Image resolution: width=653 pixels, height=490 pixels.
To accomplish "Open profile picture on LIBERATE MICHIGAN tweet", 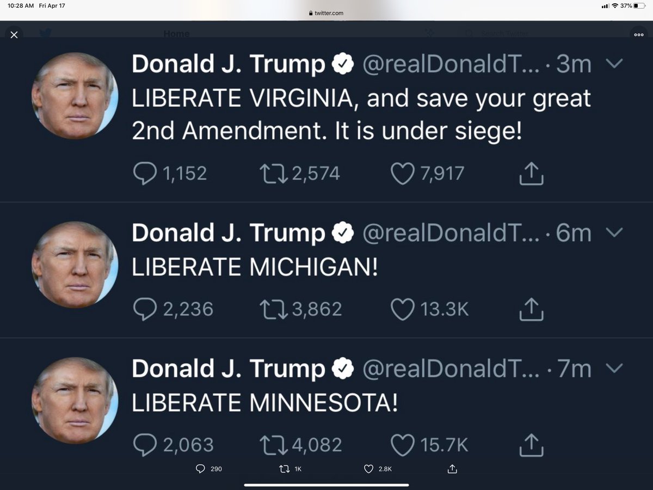I will tap(75, 265).
